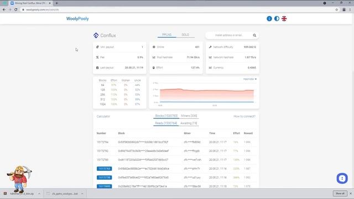Click the Reward column header
Viewport: 354px width, 199px height.
pos(248,133)
